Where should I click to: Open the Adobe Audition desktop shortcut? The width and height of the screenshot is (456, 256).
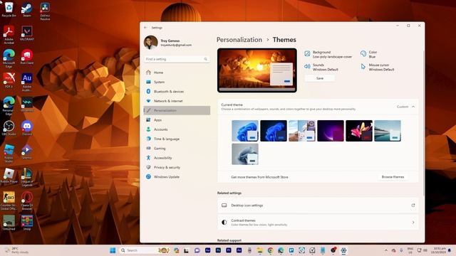coord(27,82)
